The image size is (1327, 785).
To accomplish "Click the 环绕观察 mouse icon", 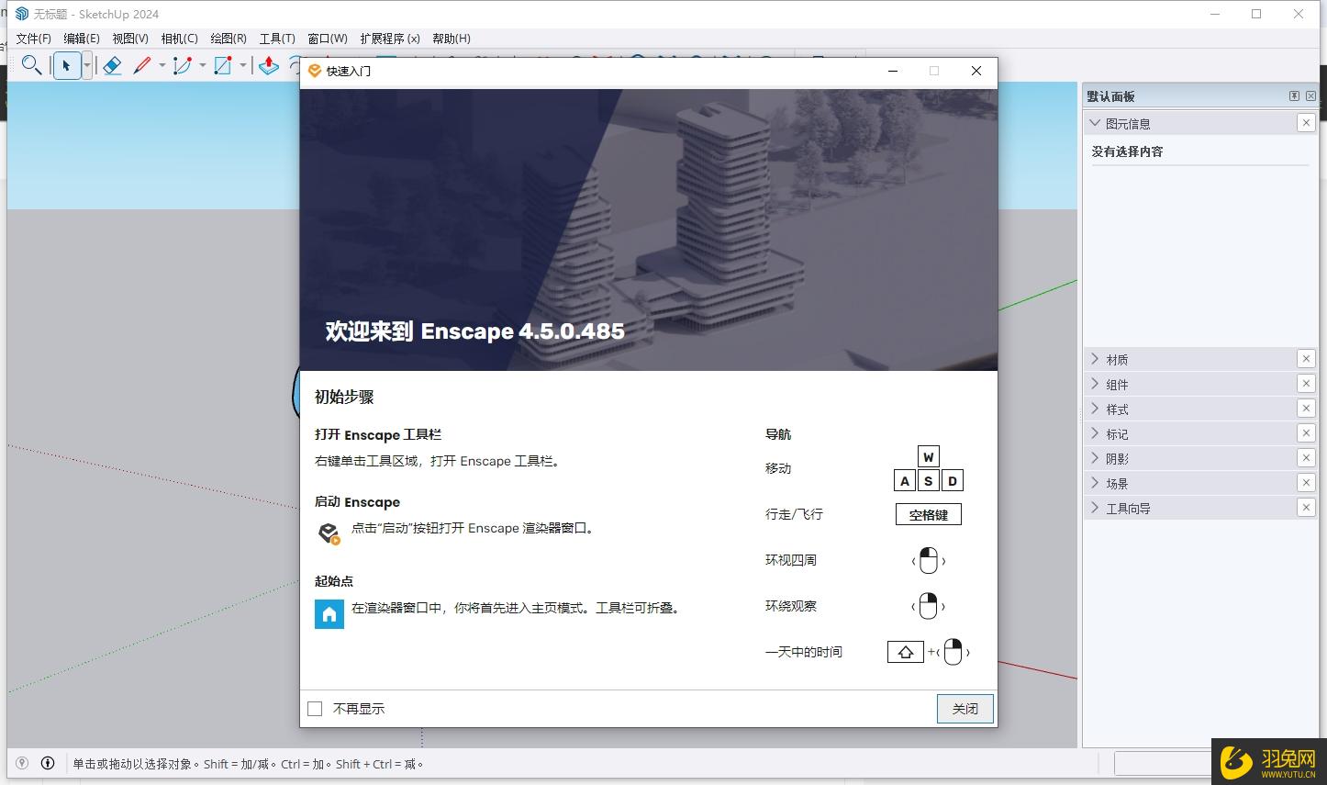I will click(928, 606).
